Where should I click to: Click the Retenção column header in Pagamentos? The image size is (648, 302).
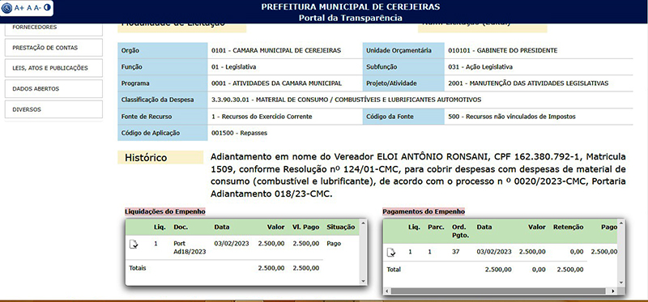click(569, 228)
